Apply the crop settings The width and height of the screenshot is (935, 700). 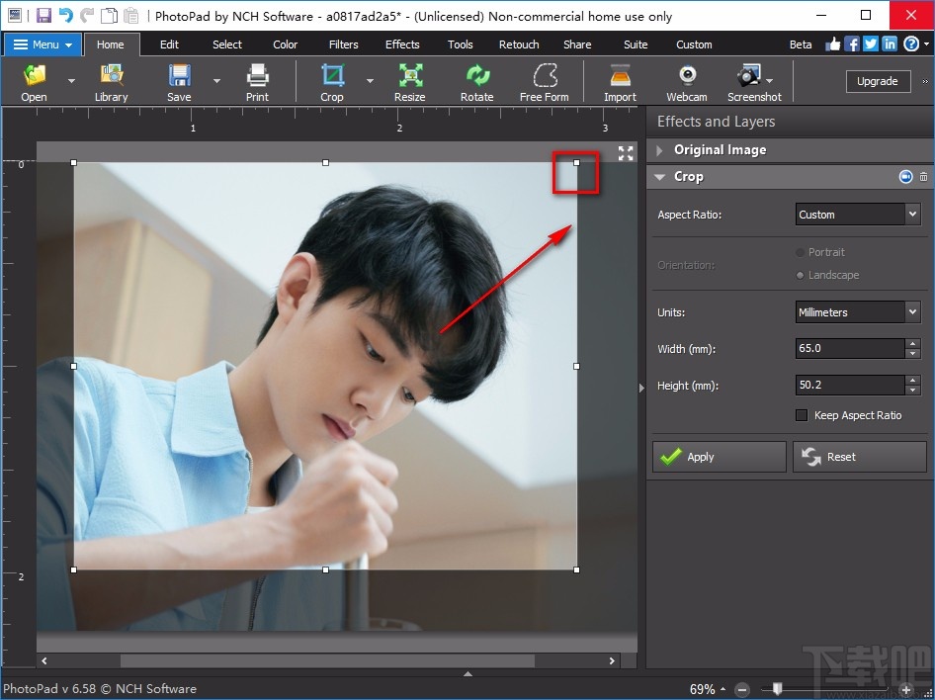tap(718, 457)
